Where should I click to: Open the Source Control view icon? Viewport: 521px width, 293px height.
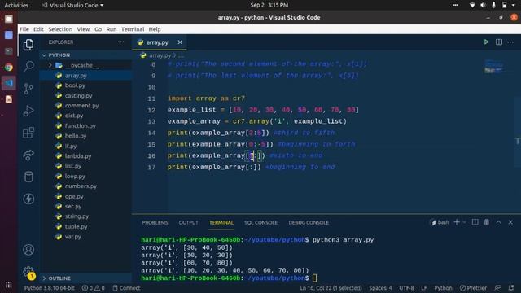point(28,89)
